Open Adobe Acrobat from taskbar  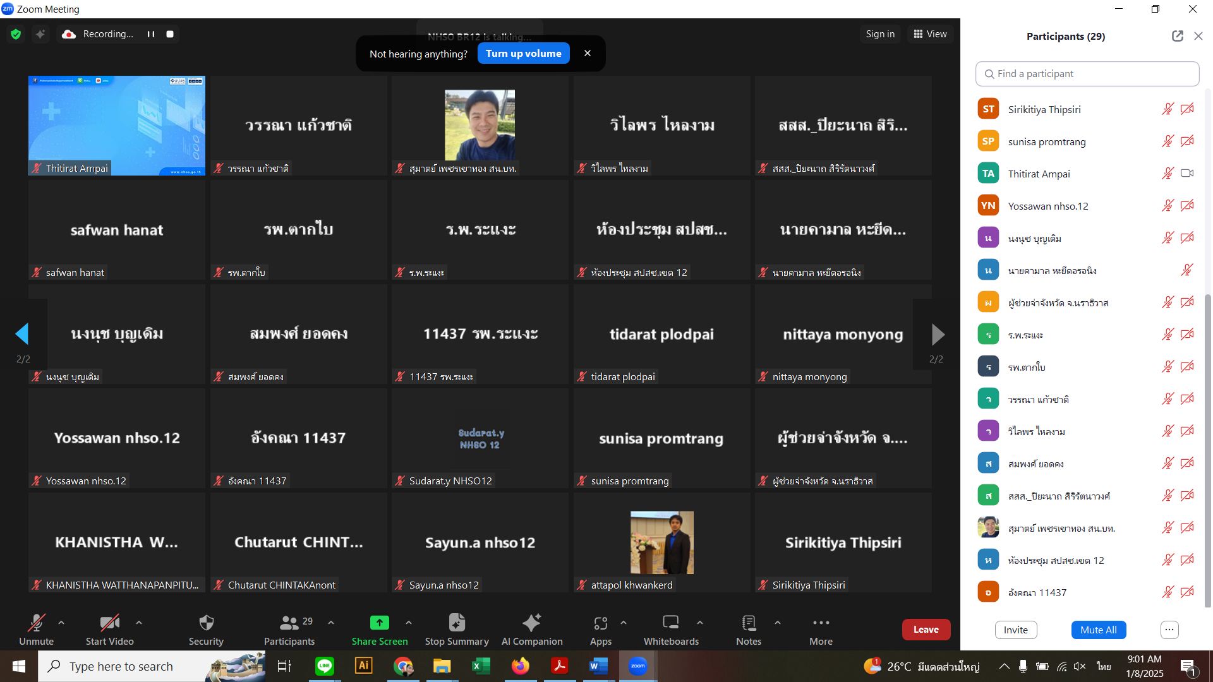tap(559, 666)
